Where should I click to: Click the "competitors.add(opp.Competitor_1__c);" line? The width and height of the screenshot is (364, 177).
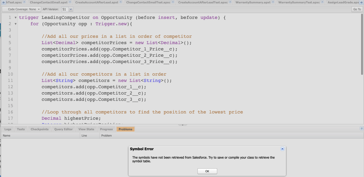(94, 87)
